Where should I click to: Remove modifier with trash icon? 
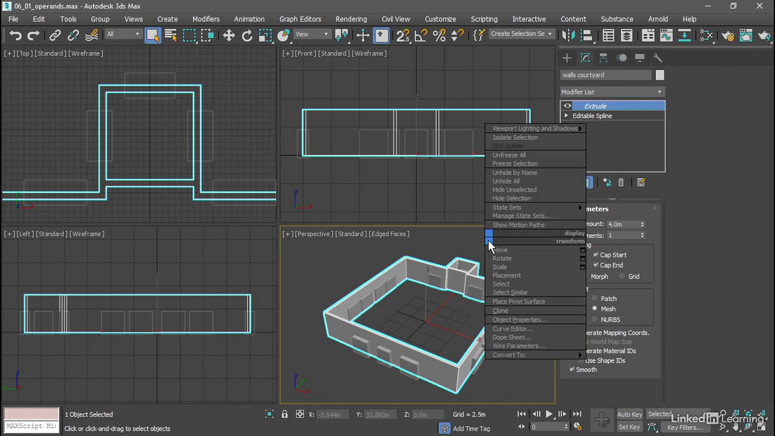(621, 182)
